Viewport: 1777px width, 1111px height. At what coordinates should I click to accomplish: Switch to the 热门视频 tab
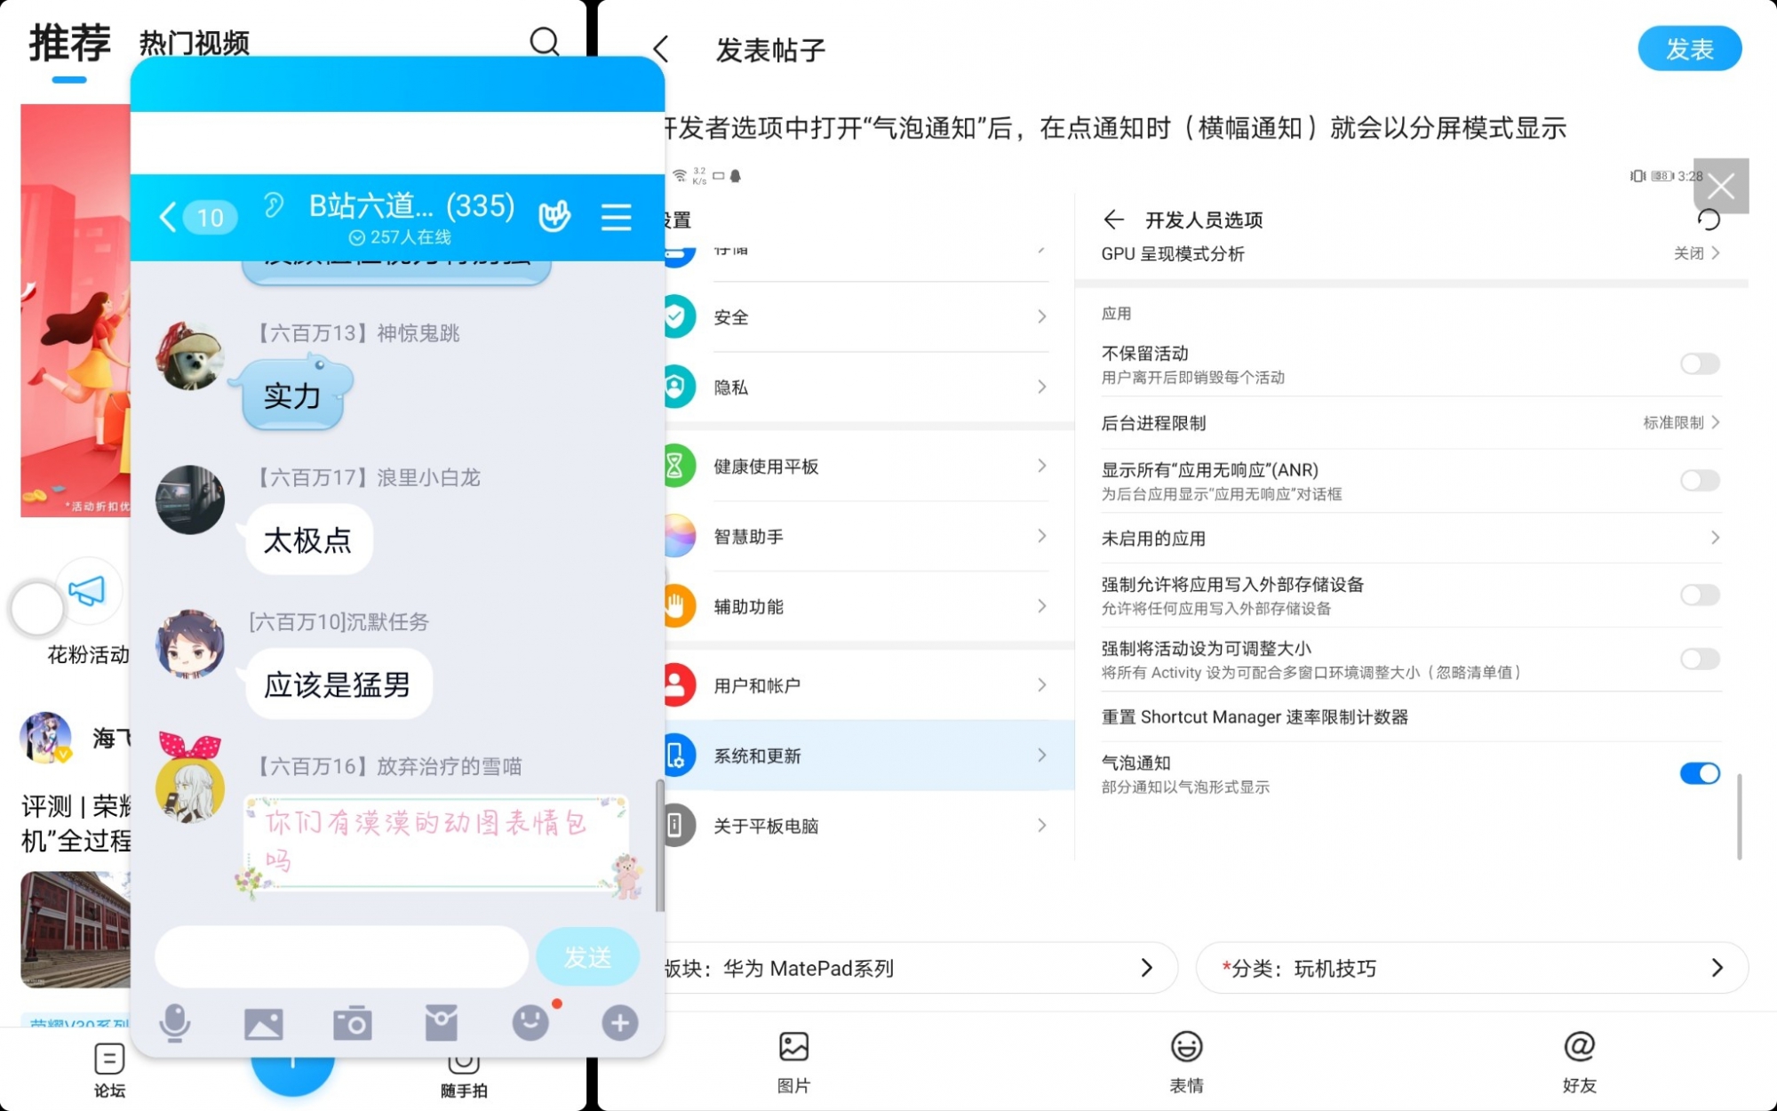194,43
